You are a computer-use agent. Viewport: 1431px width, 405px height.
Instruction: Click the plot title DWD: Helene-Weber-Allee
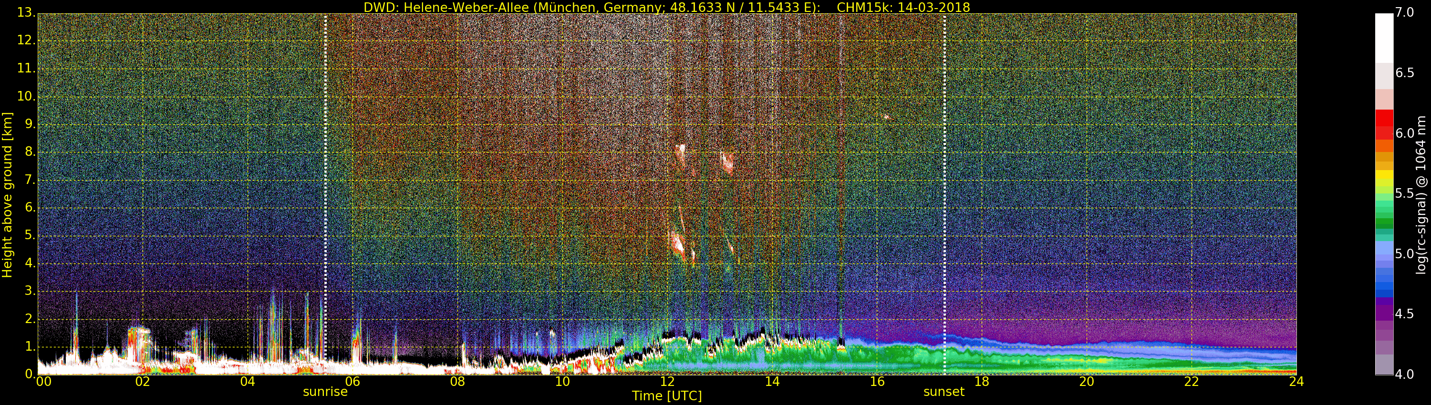[x=446, y=7]
